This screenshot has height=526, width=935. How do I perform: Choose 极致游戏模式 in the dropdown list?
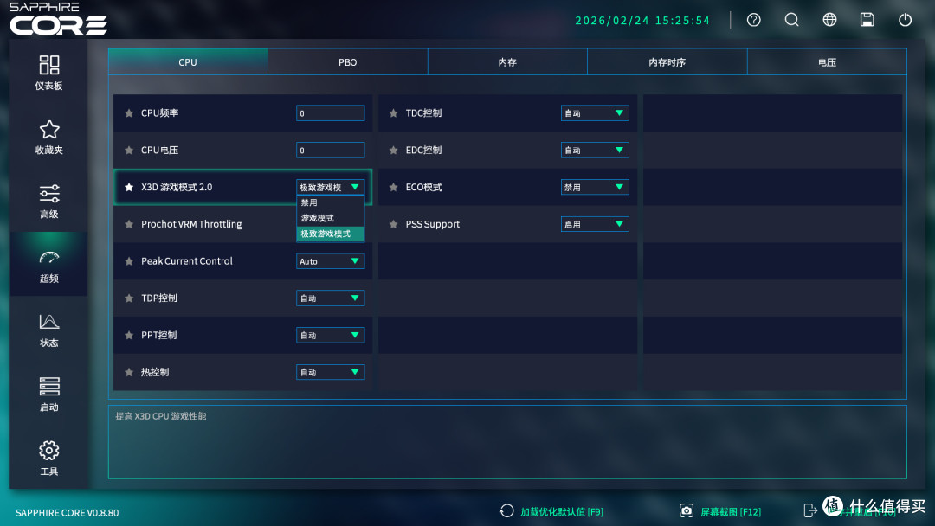pyautogui.click(x=331, y=234)
